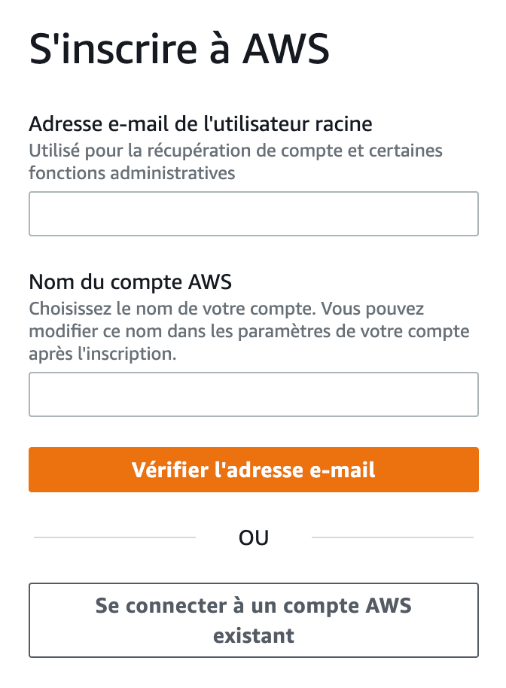Click the S'inscrire à AWS heading

178,48
